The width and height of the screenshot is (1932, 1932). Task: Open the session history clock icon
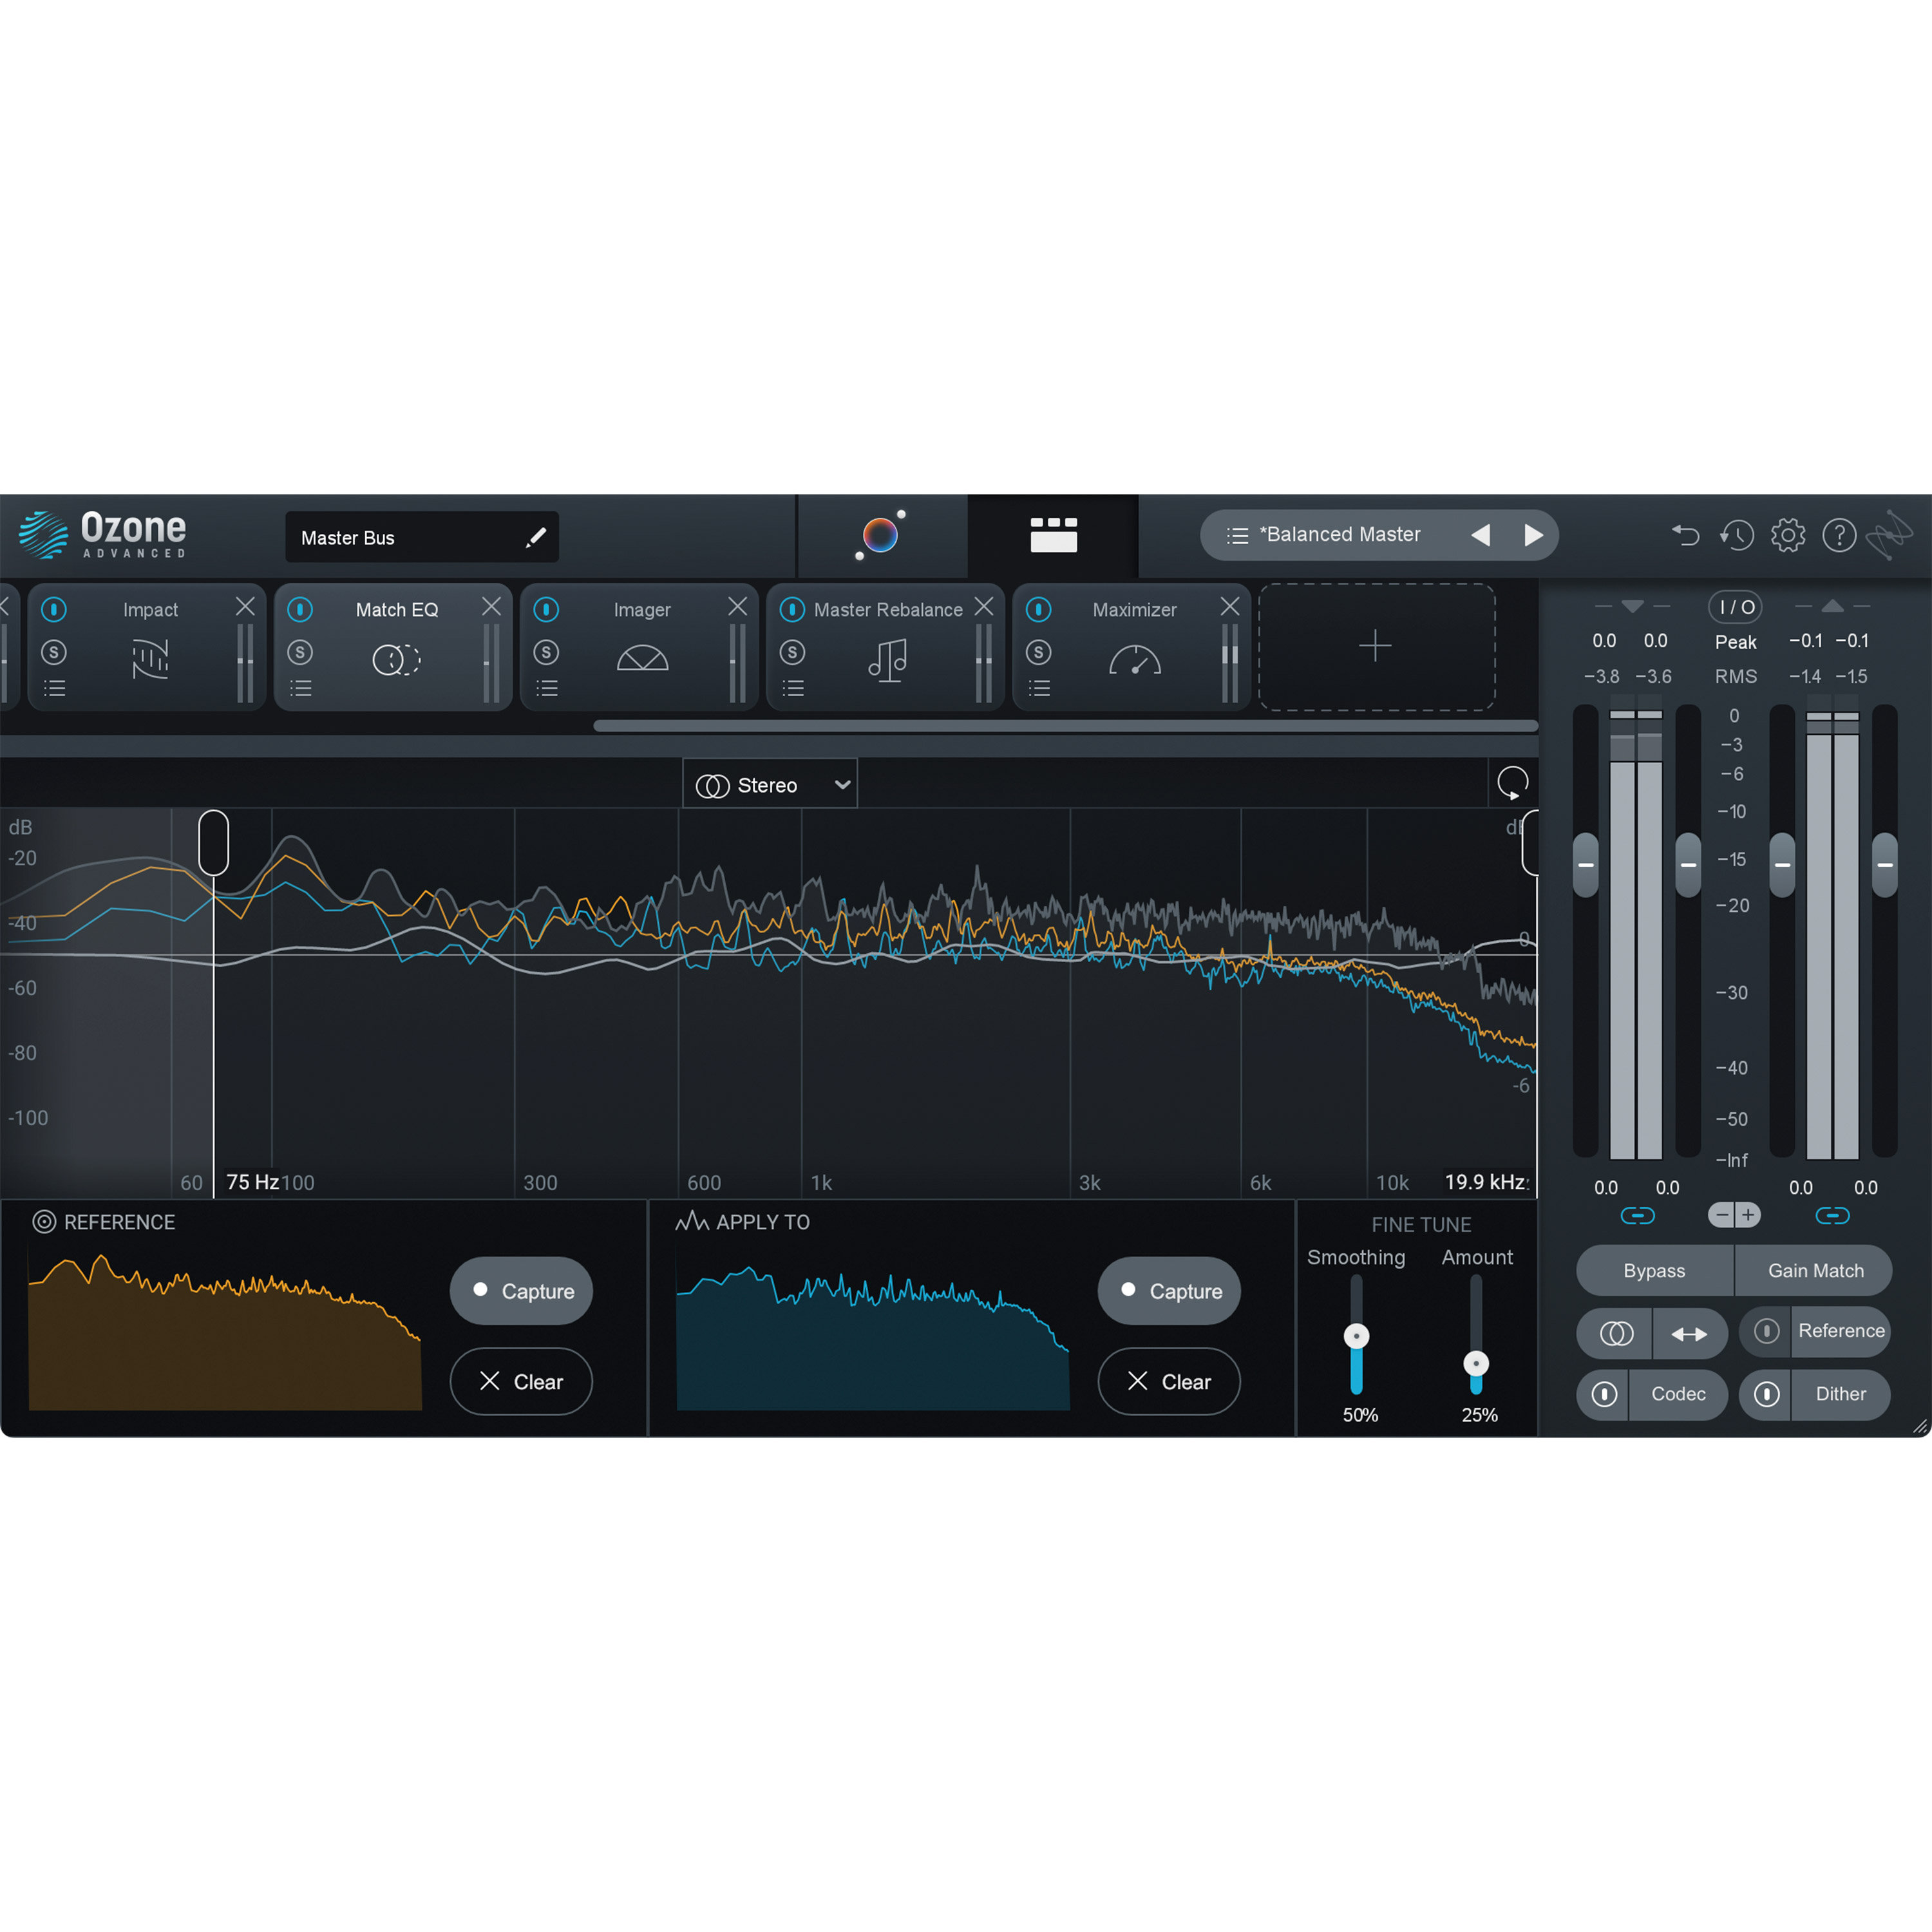pos(1737,536)
